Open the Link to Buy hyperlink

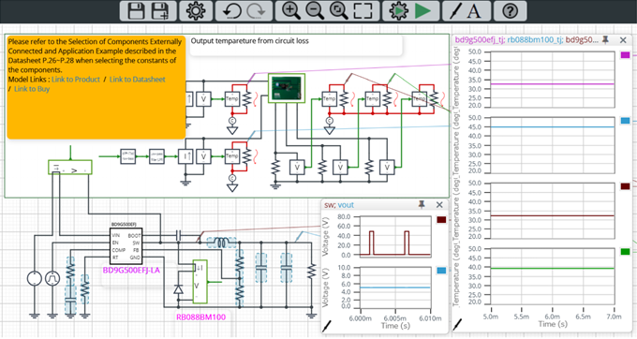point(32,89)
